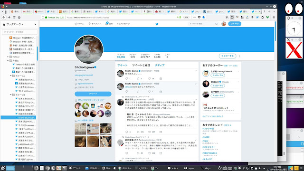Open the ブックマーク sidebar header dropdown
Viewport: 304px width, 171px height.
pyautogui.click(x=15, y=24)
